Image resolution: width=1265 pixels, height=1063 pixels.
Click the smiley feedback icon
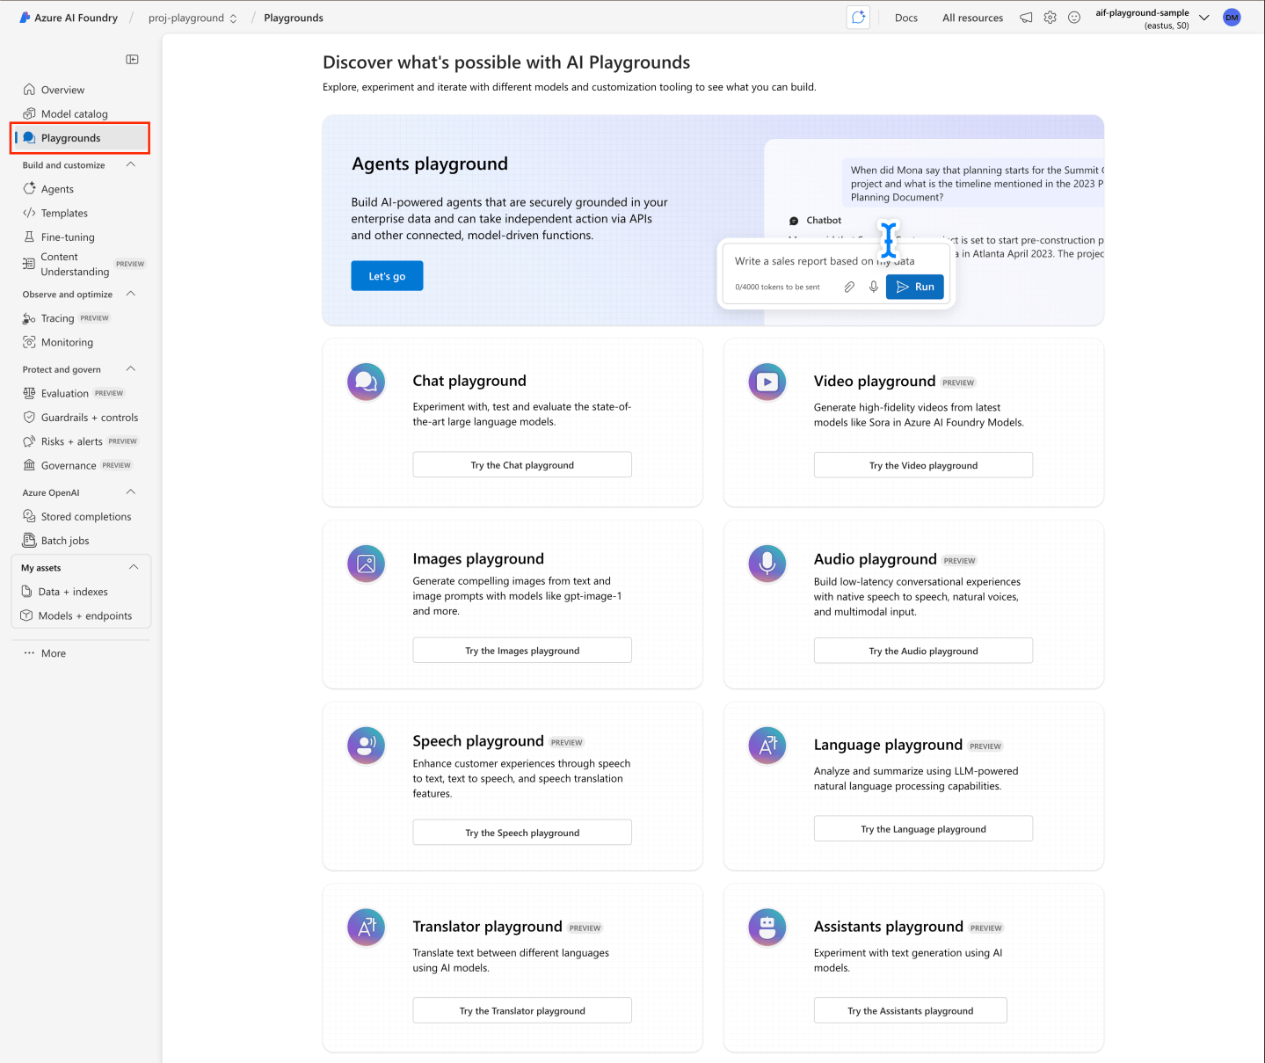tap(1074, 18)
